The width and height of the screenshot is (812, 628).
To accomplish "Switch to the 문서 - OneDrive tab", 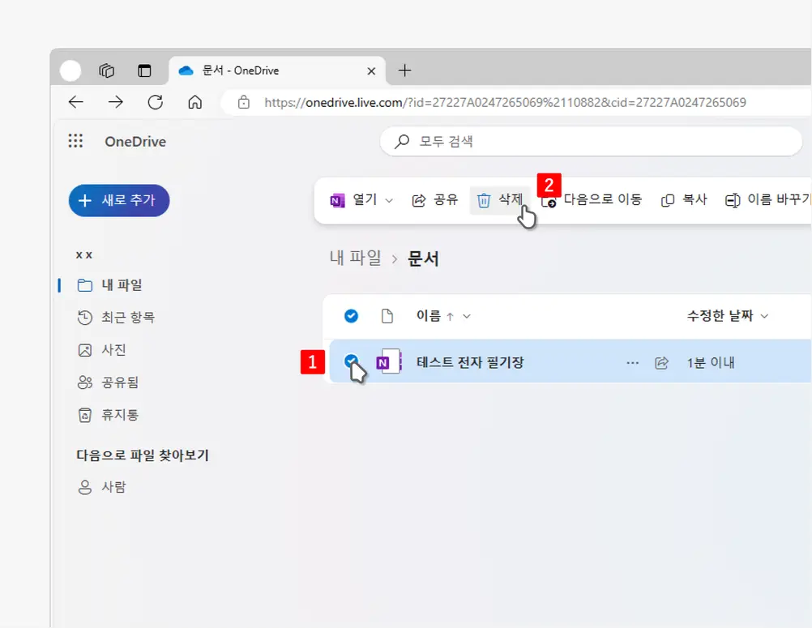I will coord(277,70).
